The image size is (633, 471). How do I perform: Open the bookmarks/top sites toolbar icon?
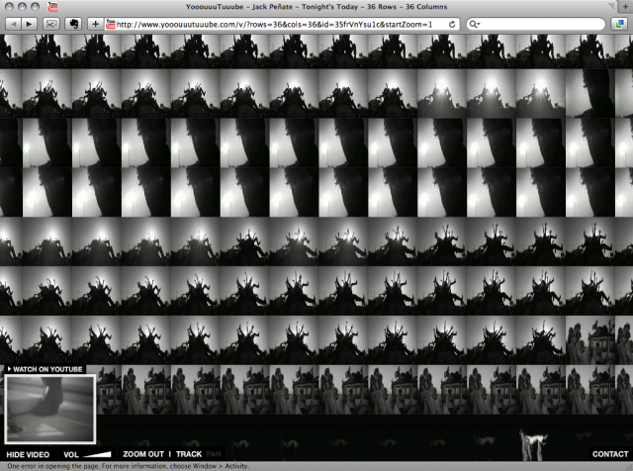(x=50, y=24)
